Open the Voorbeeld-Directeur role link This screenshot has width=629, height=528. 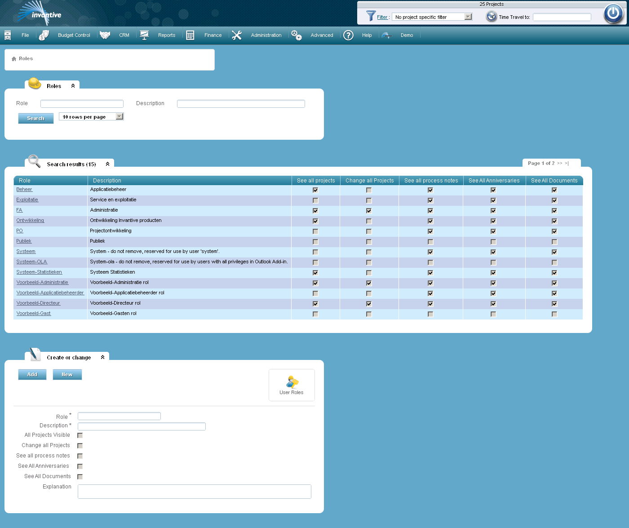pyautogui.click(x=38, y=303)
